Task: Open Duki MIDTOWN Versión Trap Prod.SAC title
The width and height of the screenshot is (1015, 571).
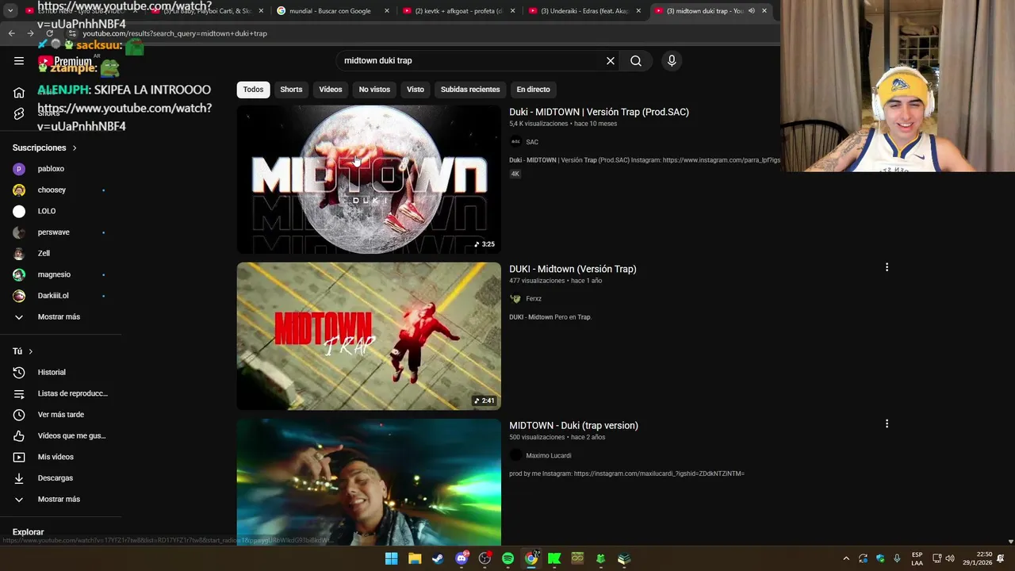Action: 599,112
